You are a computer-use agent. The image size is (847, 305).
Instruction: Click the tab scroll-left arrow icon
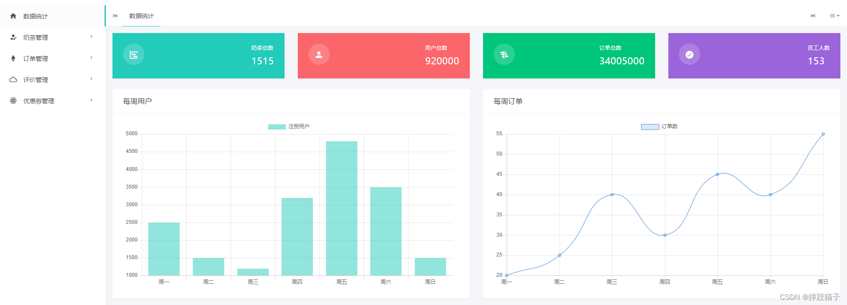pyautogui.click(x=115, y=16)
